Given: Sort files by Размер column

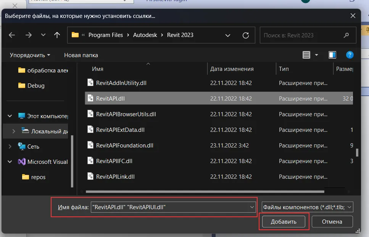Looking at the screenshot, I should pyautogui.click(x=345, y=69).
